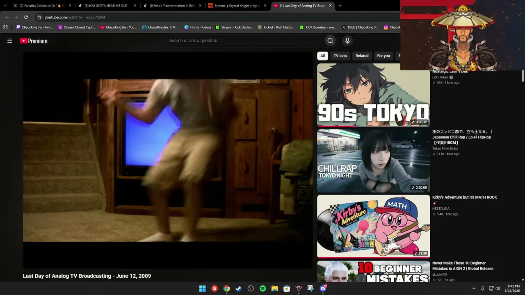The image size is (525, 295).
Task: Open Google Chrome from the taskbar
Action: click(x=226, y=288)
